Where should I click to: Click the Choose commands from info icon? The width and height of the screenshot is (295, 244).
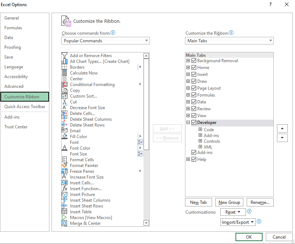click(113, 33)
